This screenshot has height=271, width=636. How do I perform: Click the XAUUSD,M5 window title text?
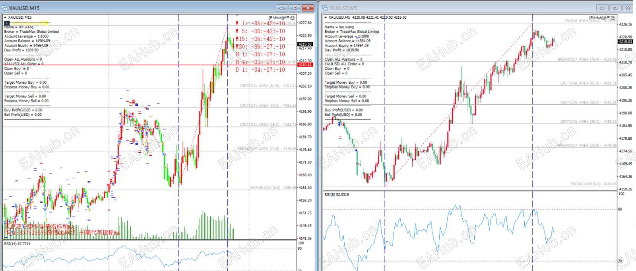pos(343,8)
